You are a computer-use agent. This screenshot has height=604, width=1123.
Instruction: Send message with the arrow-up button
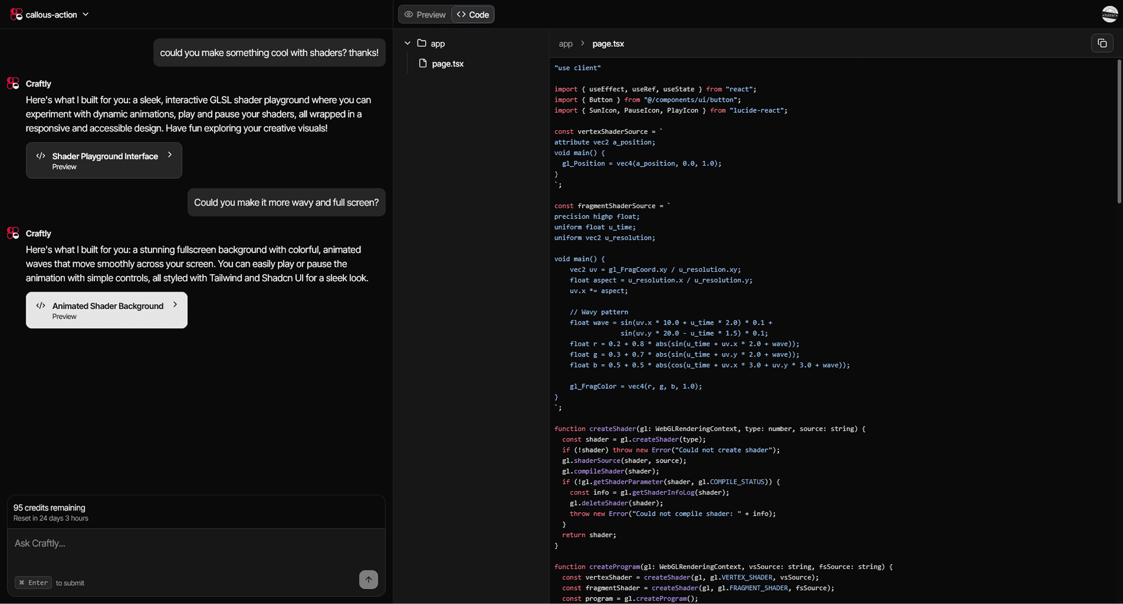pyautogui.click(x=368, y=579)
